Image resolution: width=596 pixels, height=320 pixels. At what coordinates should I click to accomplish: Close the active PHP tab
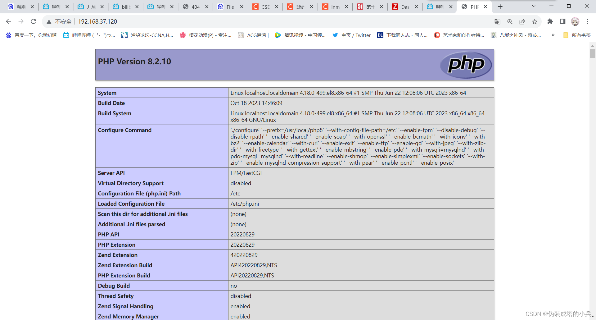485,7
